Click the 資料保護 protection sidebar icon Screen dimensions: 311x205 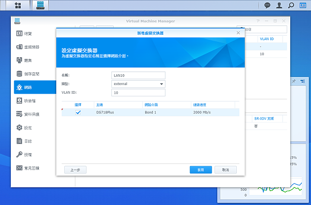tap(19, 114)
